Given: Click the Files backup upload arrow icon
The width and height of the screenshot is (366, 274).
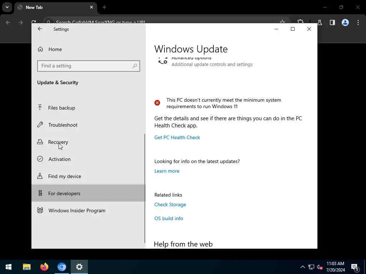Looking at the screenshot, I should [x=40, y=107].
